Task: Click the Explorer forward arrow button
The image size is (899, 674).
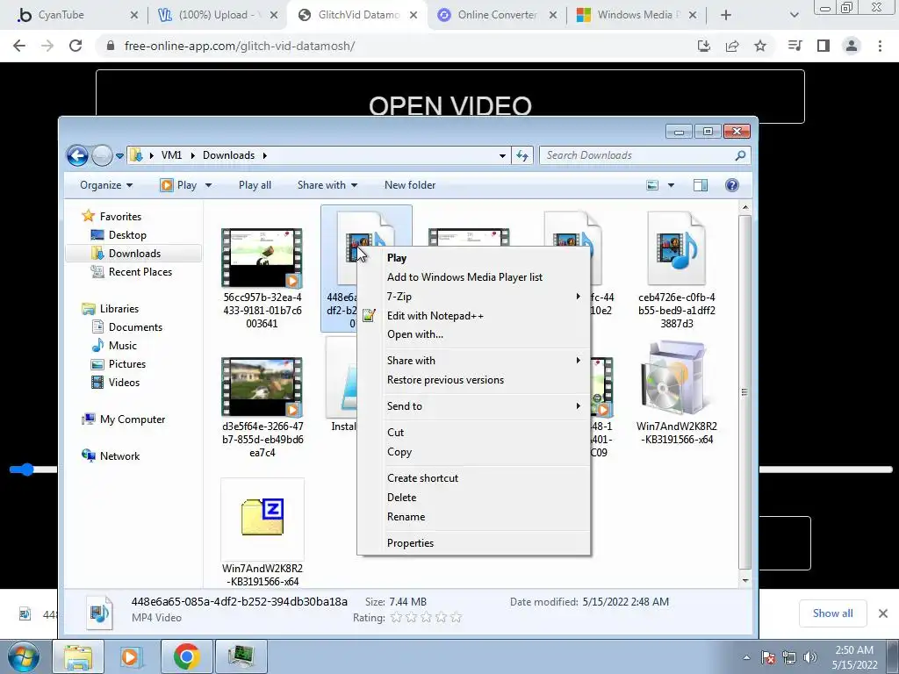Action: 102,155
